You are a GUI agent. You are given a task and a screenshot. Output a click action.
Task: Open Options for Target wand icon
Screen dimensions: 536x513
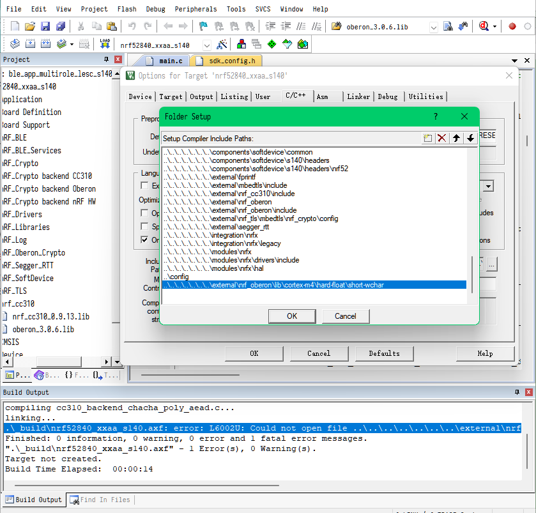(x=220, y=44)
